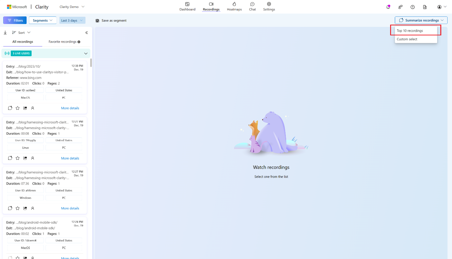Share the Linux user's recording
452x259 pixels.
[25, 158]
